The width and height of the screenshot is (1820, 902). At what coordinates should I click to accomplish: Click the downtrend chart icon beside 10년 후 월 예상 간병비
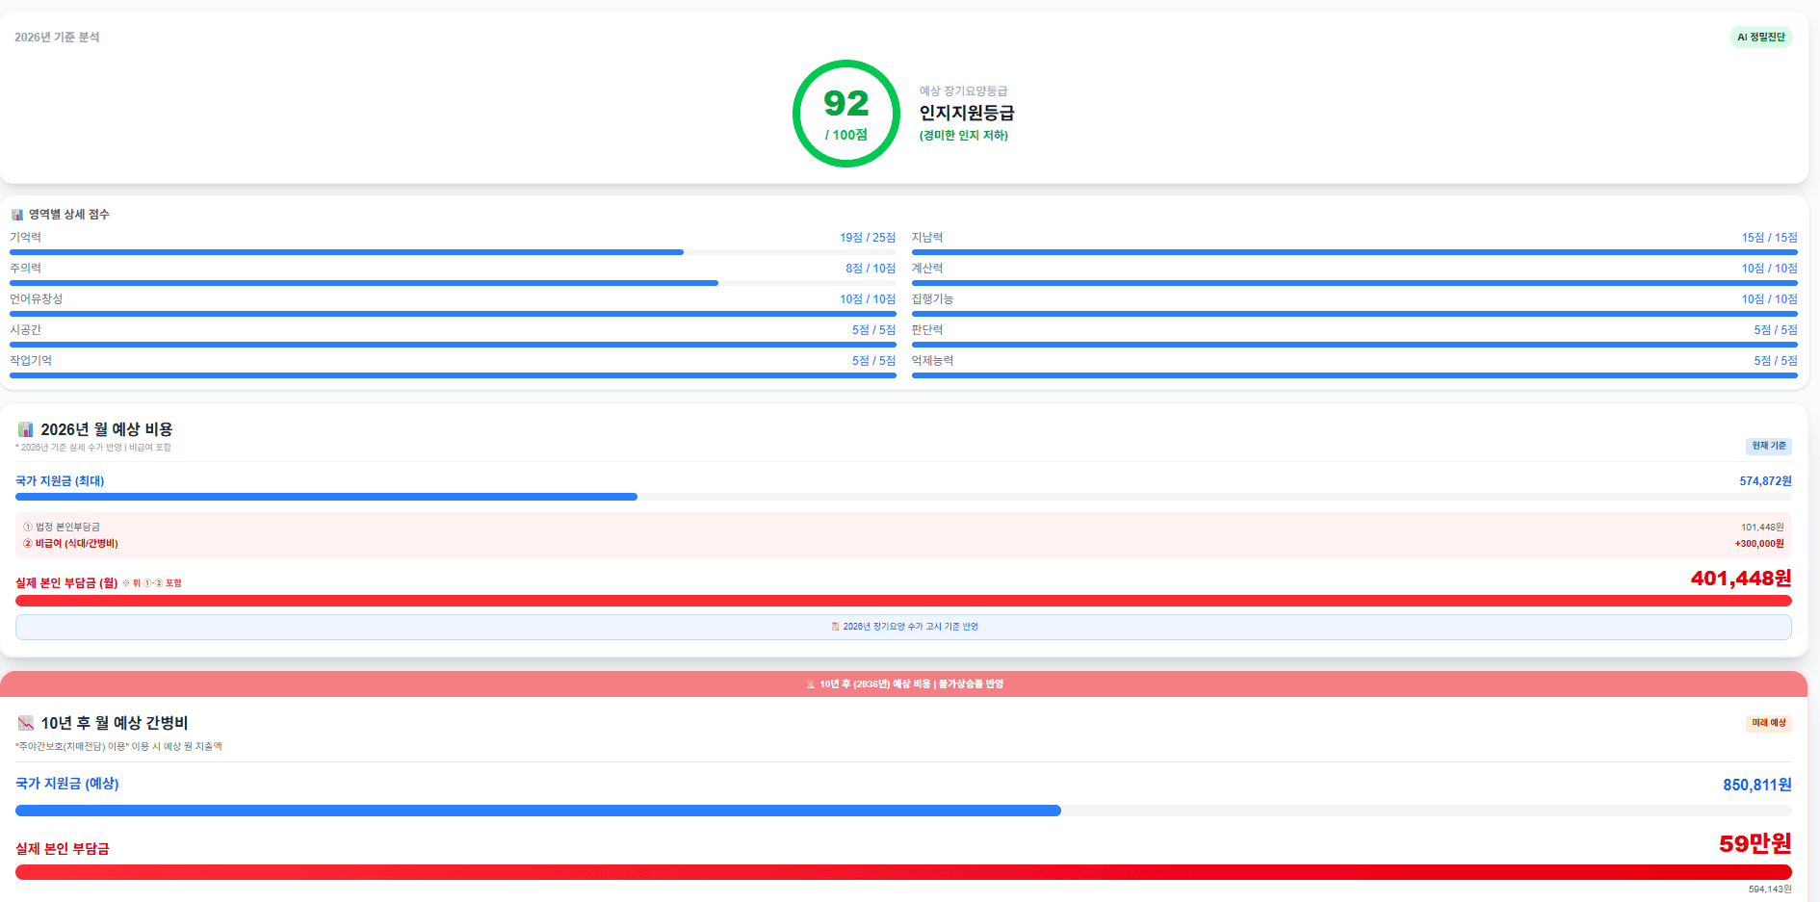click(x=26, y=723)
